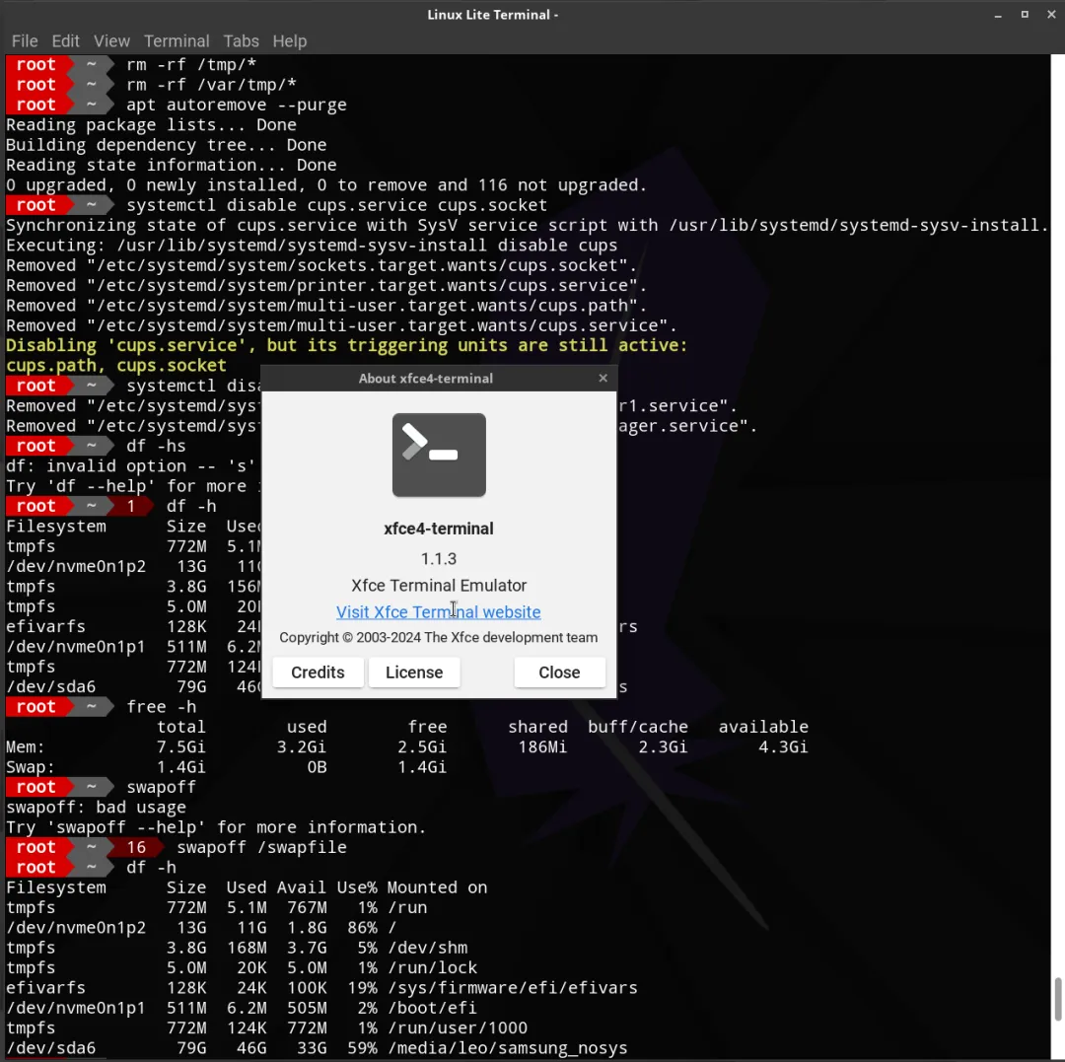Click 'systemctl disable cups.service cups.socket' command
The height and width of the screenshot is (1062, 1065).
click(337, 205)
